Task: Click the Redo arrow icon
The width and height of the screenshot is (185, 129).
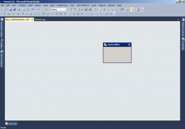Action: (x=39, y=9)
